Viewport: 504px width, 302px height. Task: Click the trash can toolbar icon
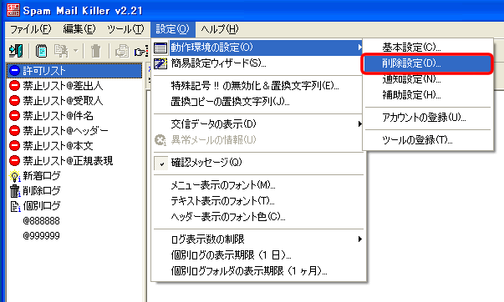[x=95, y=51]
